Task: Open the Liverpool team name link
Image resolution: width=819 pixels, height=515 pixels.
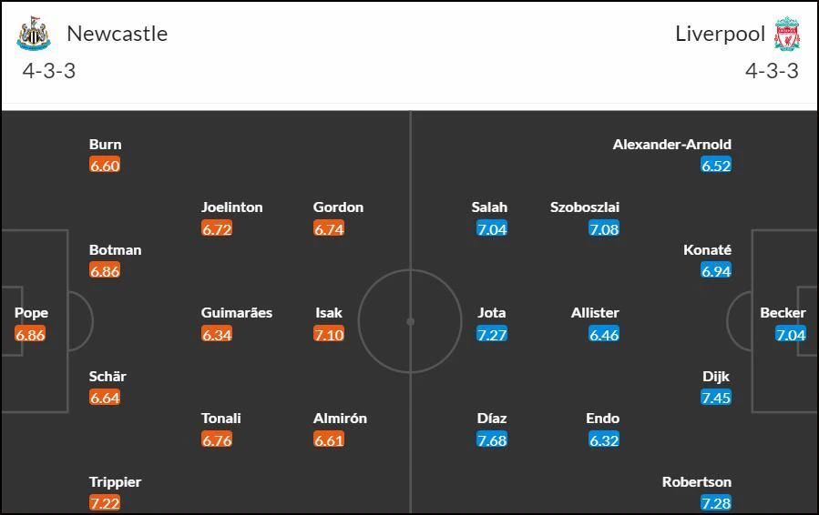Action: click(720, 34)
